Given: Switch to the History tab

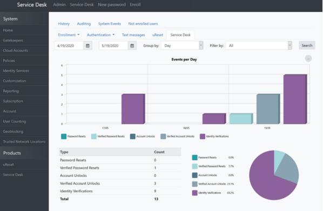Looking at the screenshot, I should (64, 24).
